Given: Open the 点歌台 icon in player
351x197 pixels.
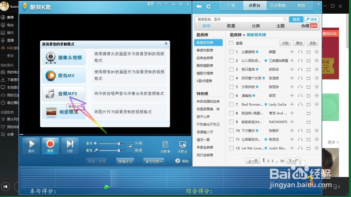Looking at the screenshot, I should coord(183,147).
